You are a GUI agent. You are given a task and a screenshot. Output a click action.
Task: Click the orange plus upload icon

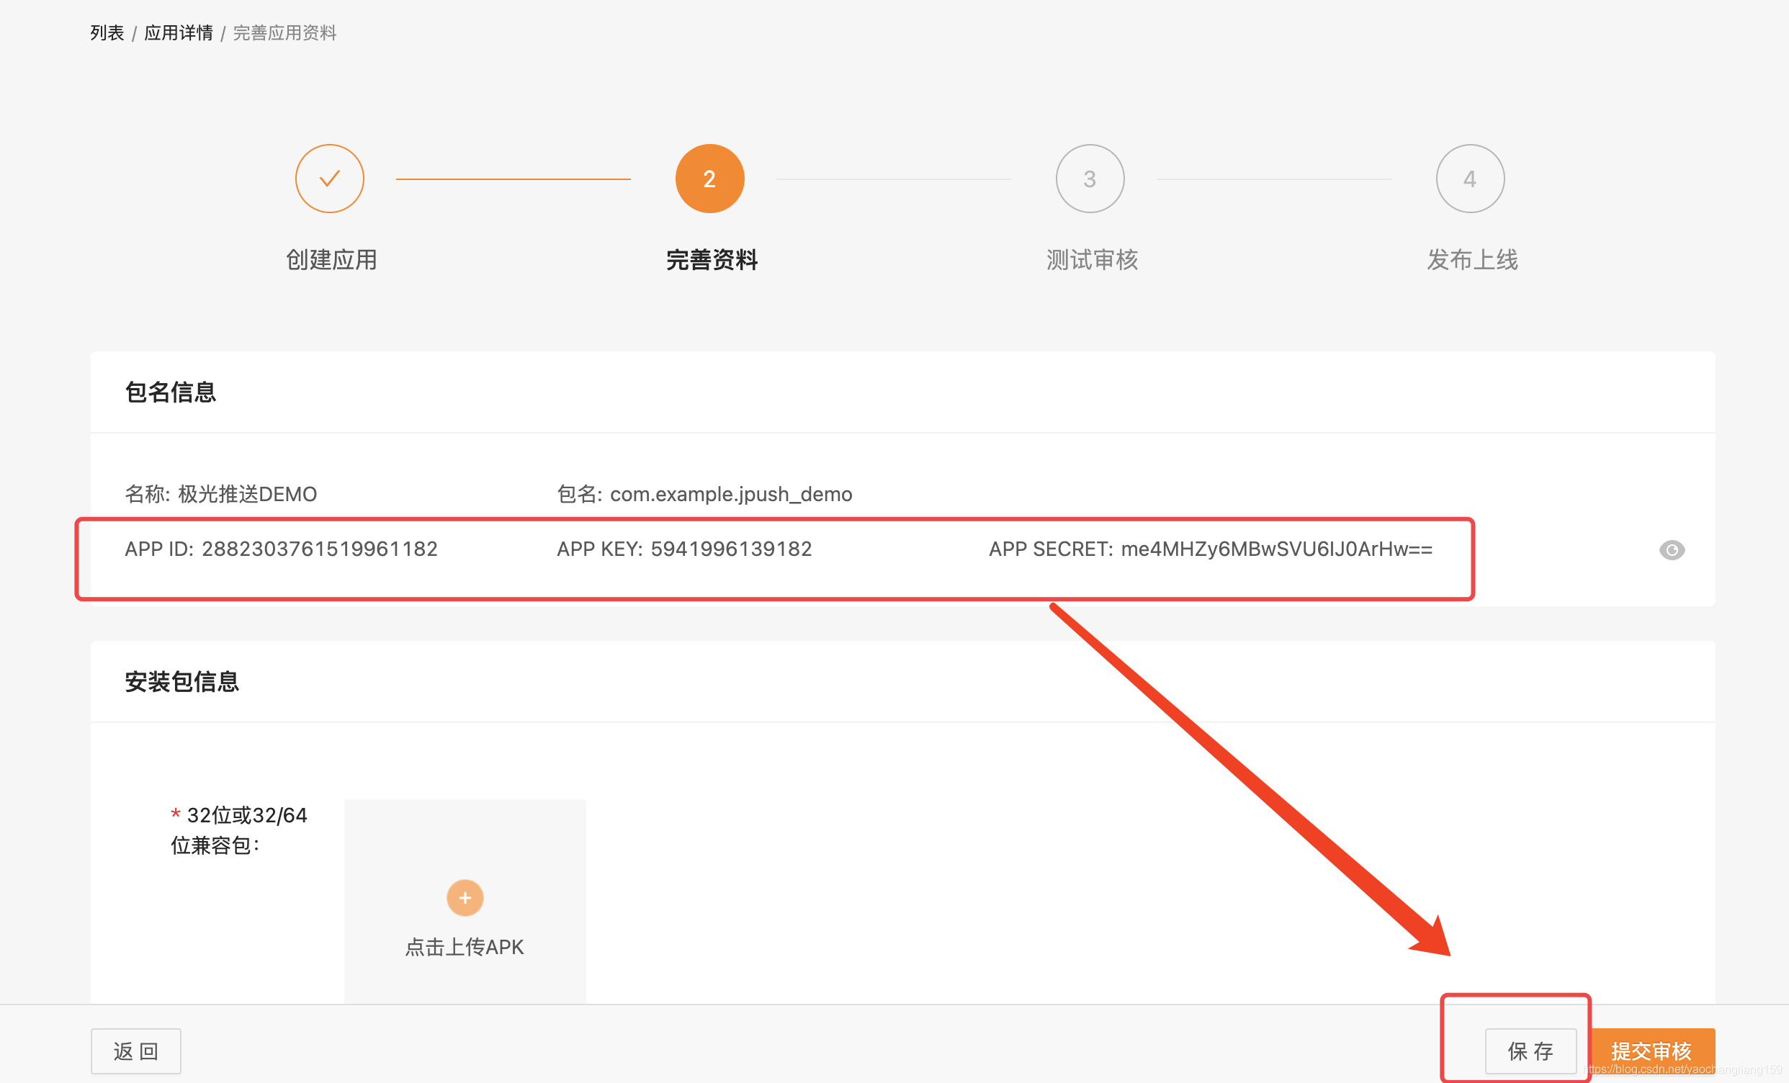click(465, 898)
